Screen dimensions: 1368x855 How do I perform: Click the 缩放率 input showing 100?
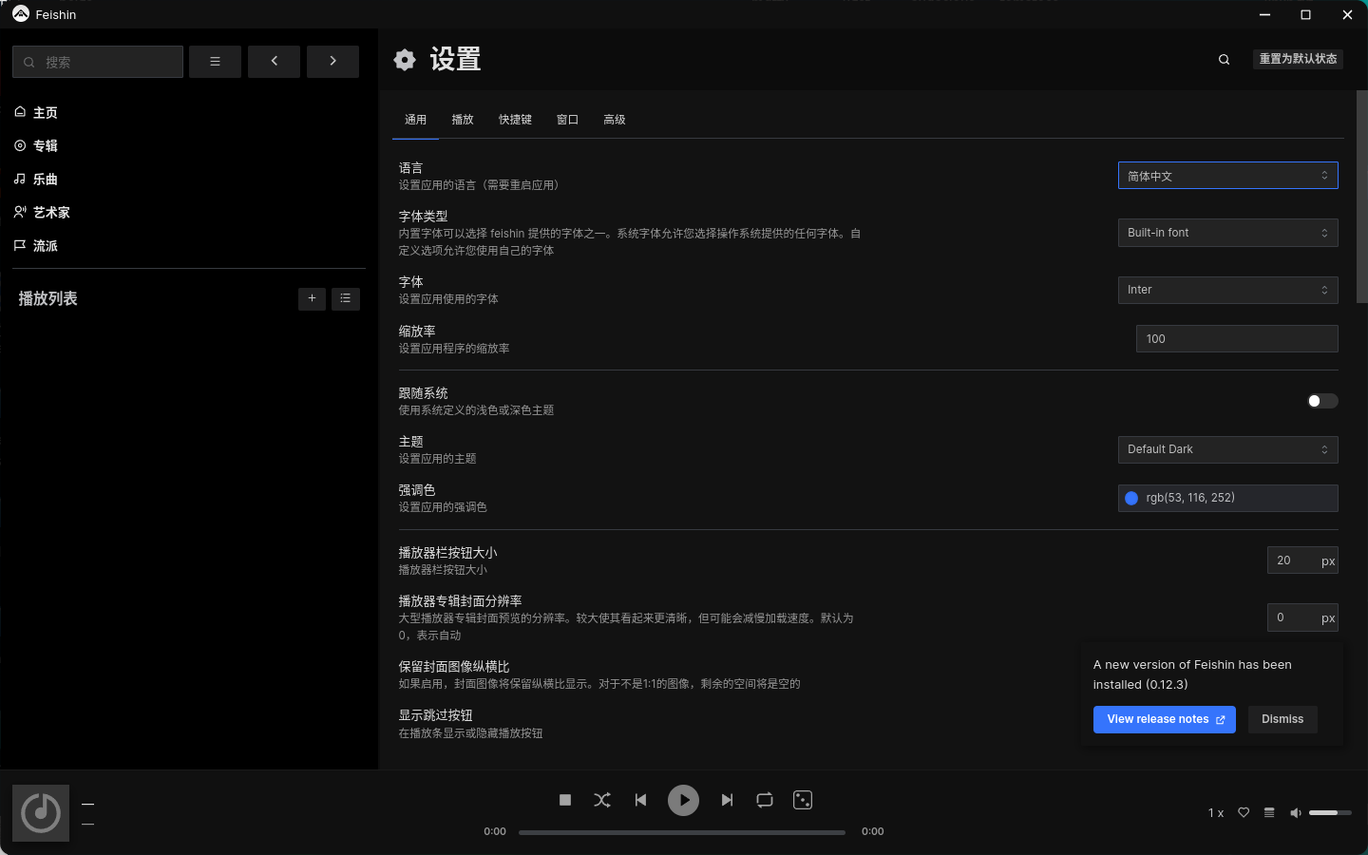1237,338
